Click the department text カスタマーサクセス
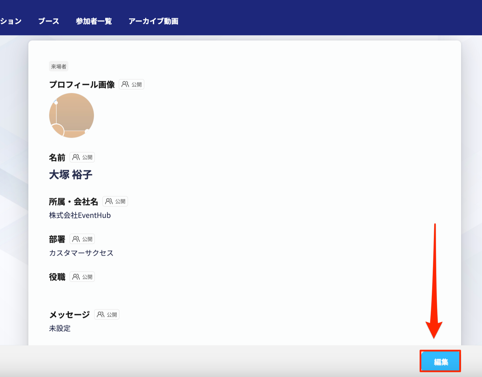 (81, 253)
